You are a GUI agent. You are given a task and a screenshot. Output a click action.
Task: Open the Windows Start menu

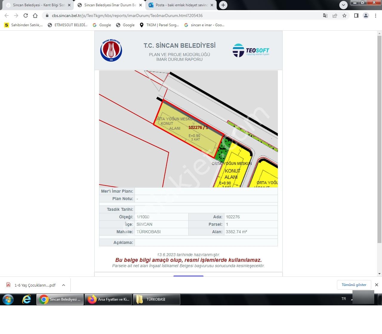(x=8, y=299)
